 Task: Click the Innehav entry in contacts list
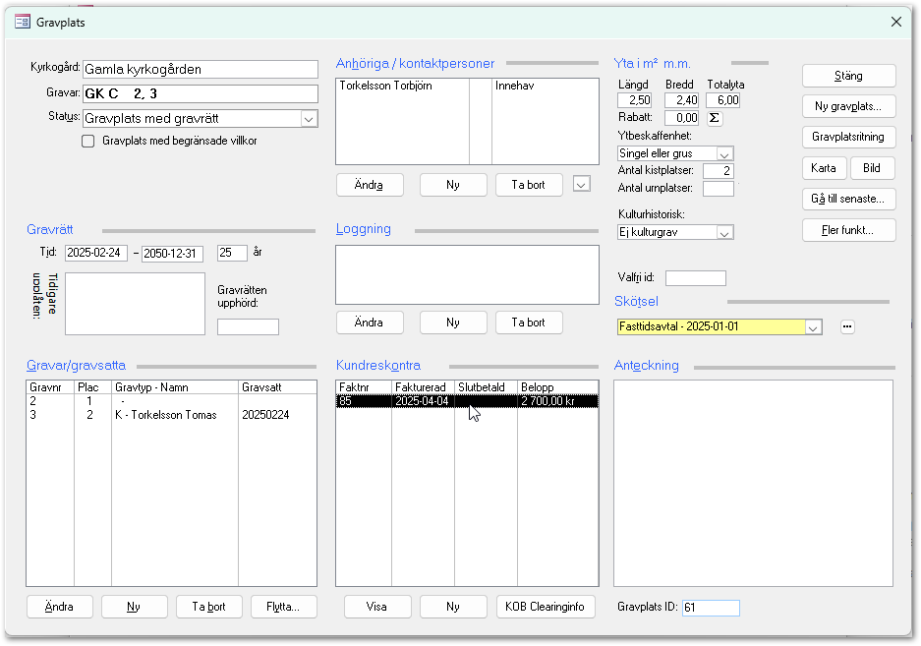tap(514, 86)
